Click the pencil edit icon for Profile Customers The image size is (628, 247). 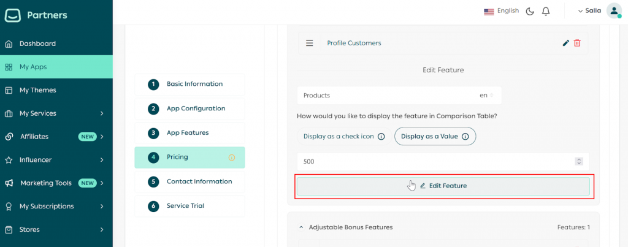click(x=565, y=43)
